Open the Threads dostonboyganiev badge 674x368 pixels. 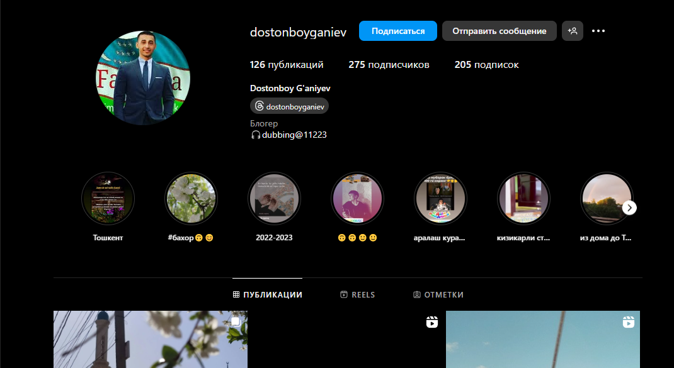click(289, 106)
